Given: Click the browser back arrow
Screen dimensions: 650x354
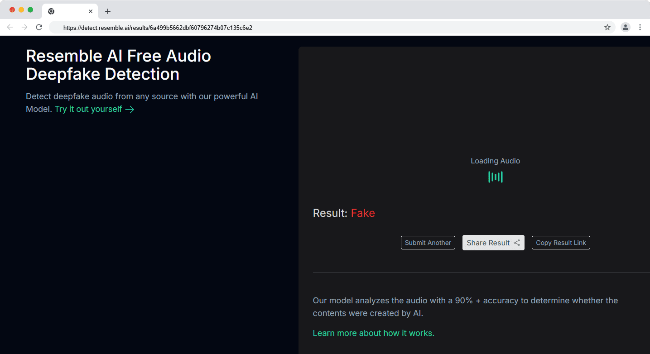Looking at the screenshot, I should tap(10, 27).
